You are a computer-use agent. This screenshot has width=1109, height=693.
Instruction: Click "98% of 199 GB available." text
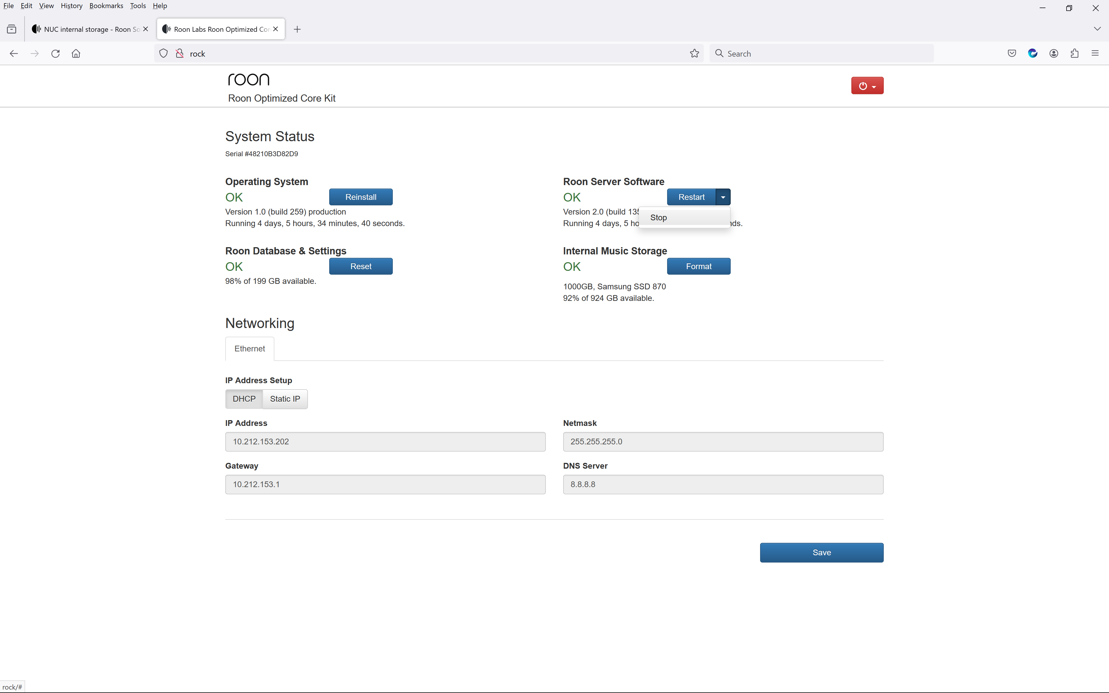click(x=270, y=281)
